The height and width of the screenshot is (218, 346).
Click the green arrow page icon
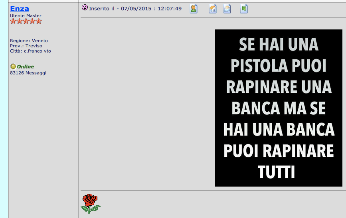pyautogui.click(x=244, y=9)
